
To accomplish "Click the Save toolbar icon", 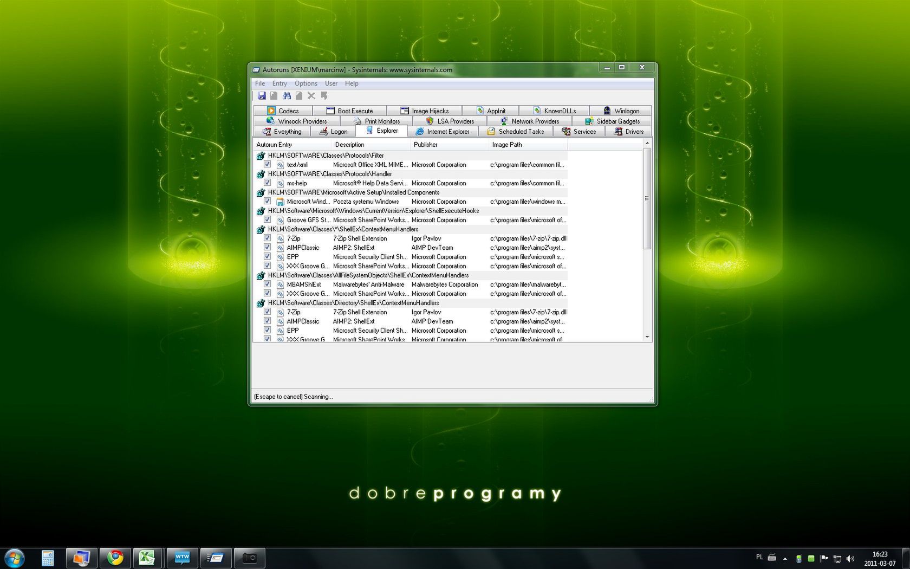I will point(262,96).
